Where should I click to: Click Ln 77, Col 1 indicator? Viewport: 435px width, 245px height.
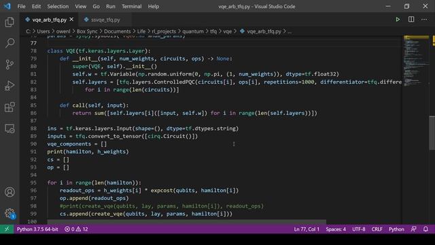tap(307, 229)
